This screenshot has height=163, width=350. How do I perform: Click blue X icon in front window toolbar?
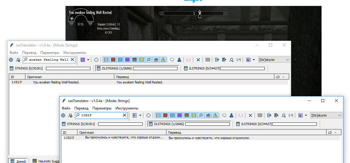[250, 115]
